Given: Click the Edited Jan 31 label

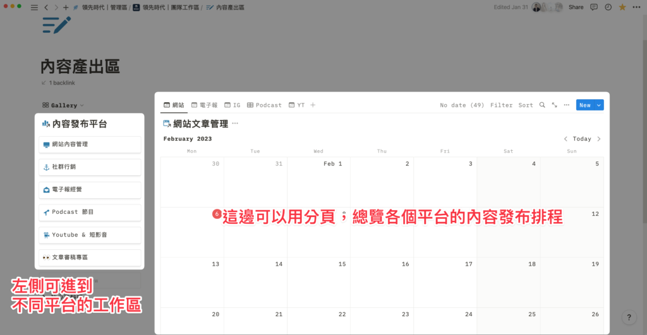Looking at the screenshot, I should pos(511,7).
